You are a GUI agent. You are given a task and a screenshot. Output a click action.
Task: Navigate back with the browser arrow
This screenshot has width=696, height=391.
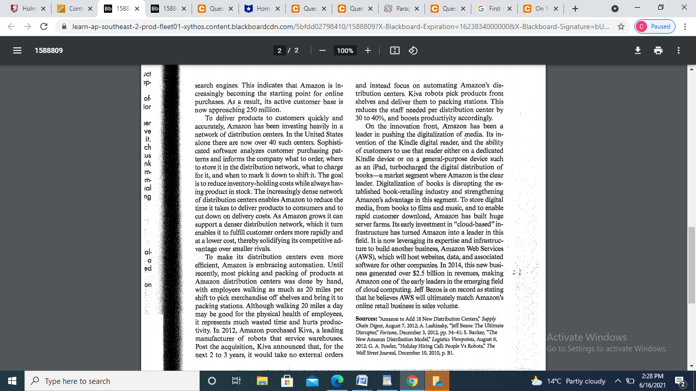click(11, 26)
